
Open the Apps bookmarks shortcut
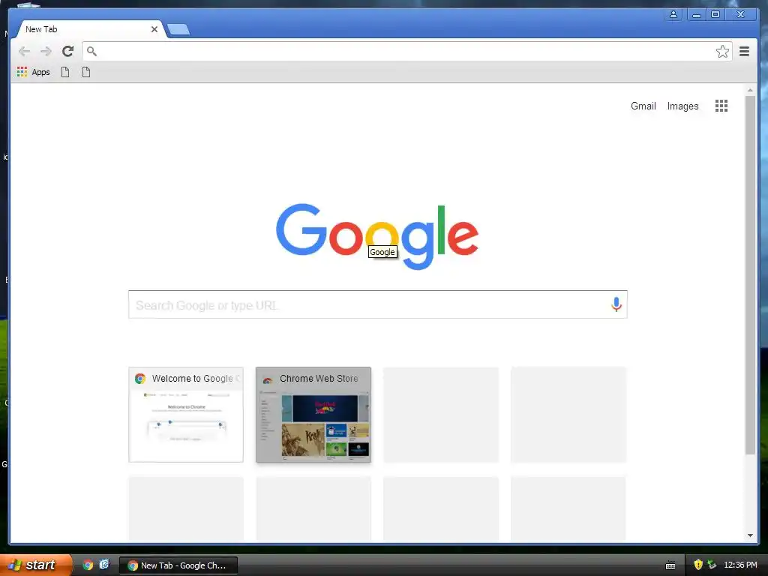33,72
